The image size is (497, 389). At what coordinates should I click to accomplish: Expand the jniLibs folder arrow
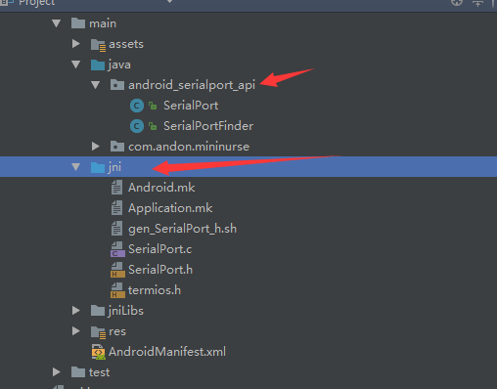click(x=76, y=311)
